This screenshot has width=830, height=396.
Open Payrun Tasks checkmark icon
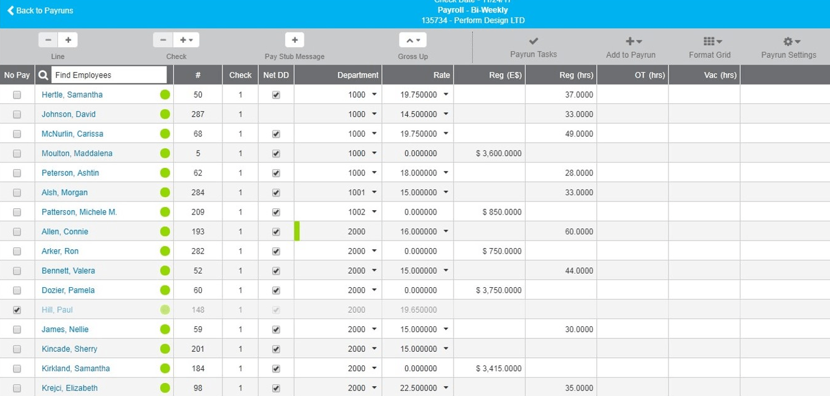[533, 42]
